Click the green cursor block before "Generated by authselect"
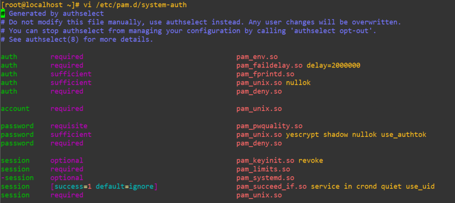Screen dimensions: 455x203 (x=3, y=14)
